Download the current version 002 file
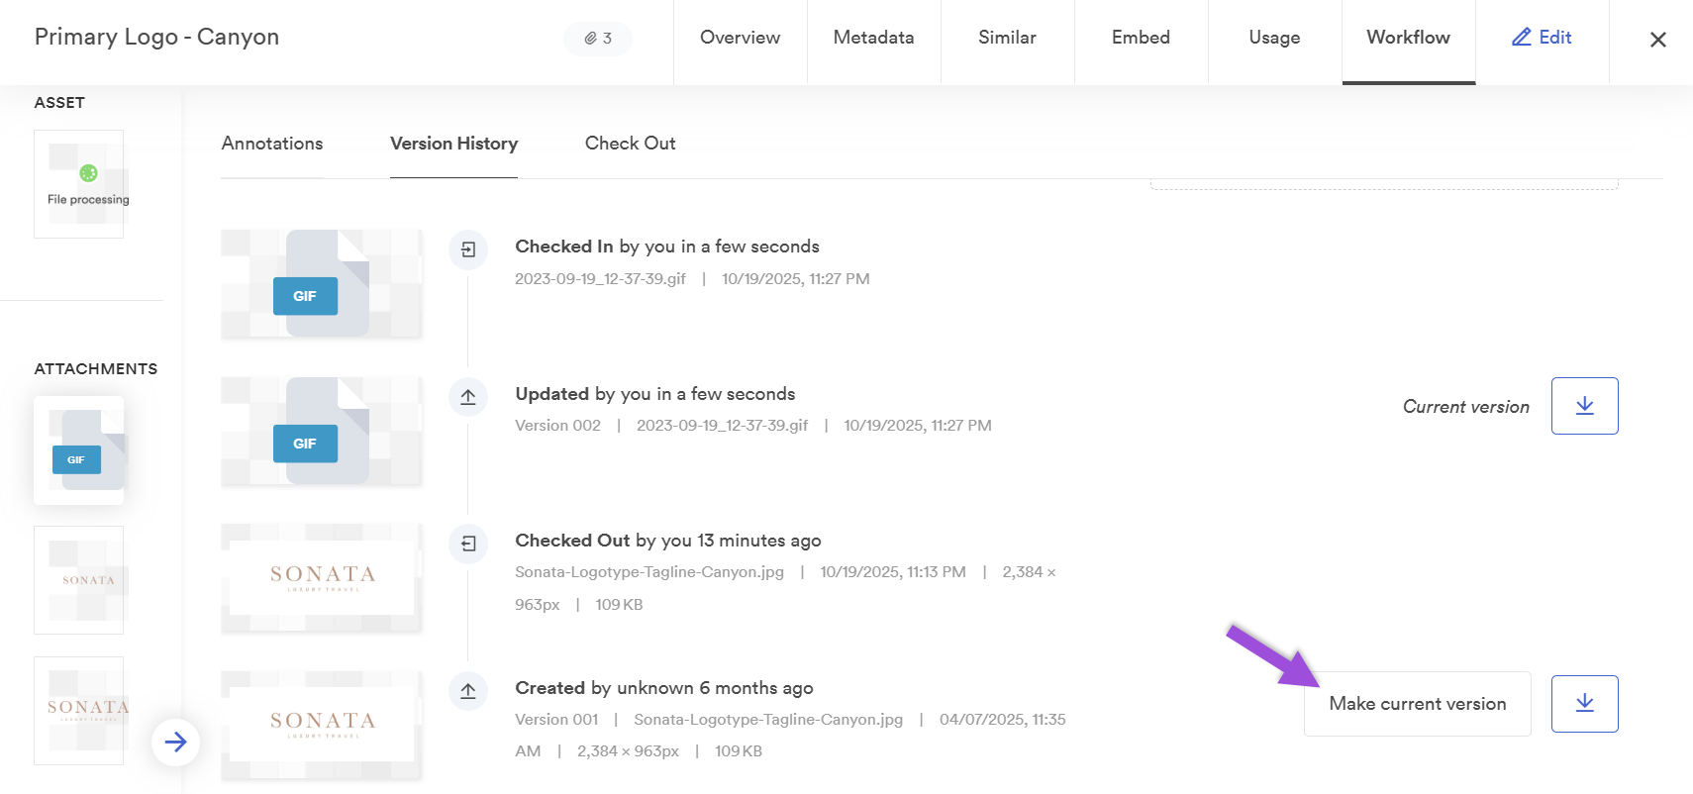Image resolution: width=1693 pixels, height=794 pixels. [x=1584, y=406]
